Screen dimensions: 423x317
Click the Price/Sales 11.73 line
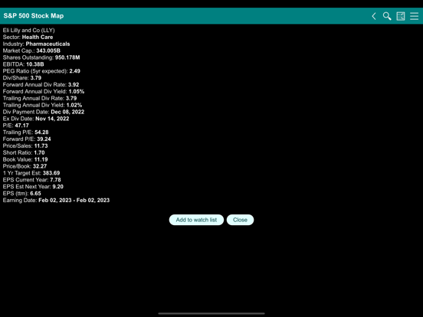(25, 145)
